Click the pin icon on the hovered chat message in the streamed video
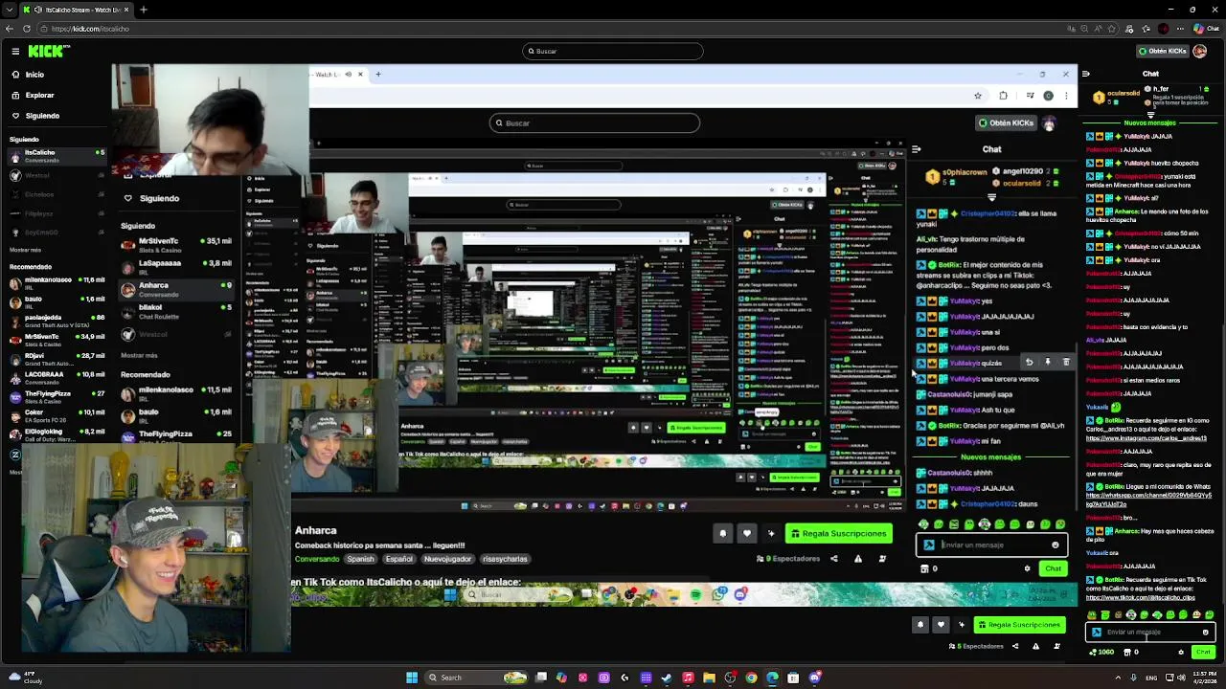The width and height of the screenshot is (1226, 689). (1047, 363)
